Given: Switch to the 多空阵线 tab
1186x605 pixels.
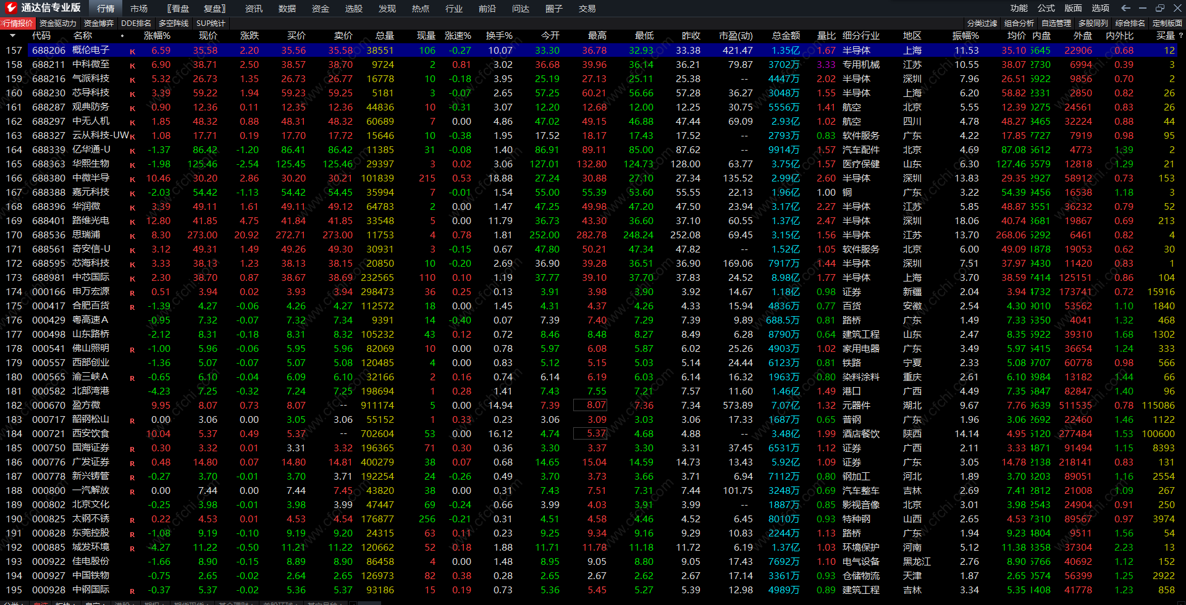Looking at the screenshot, I should tap(174, 23).
